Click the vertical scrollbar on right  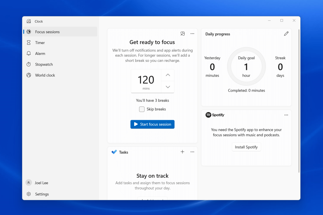pyautogui.click(x=299, y=101)
